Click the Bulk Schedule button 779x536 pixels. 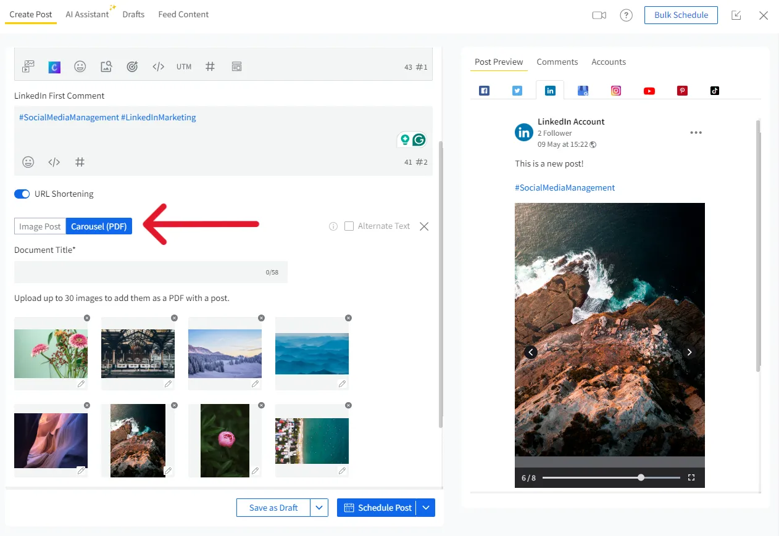point(681,15)
